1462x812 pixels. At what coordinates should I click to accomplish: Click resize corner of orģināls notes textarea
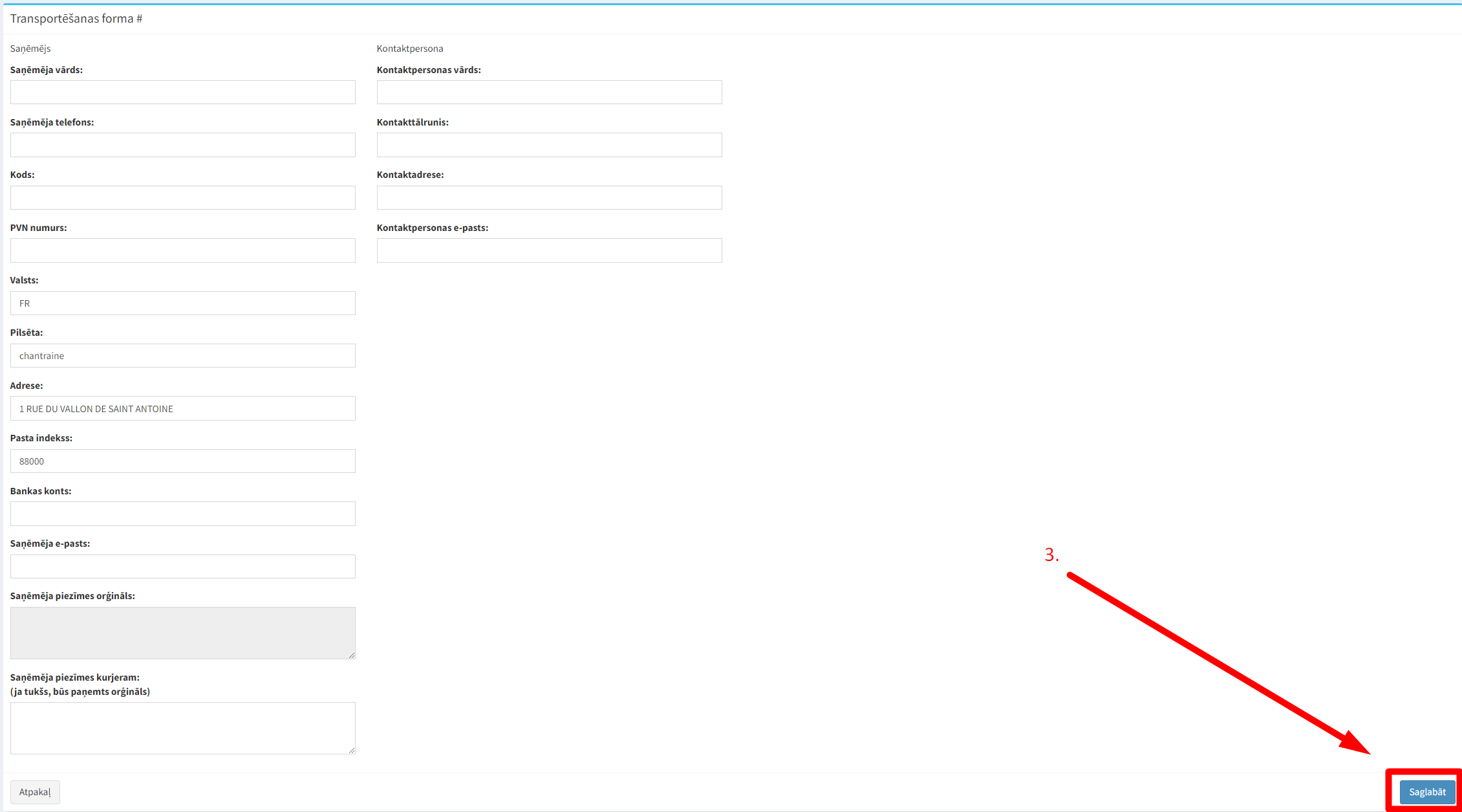click(x=352, y=655)
